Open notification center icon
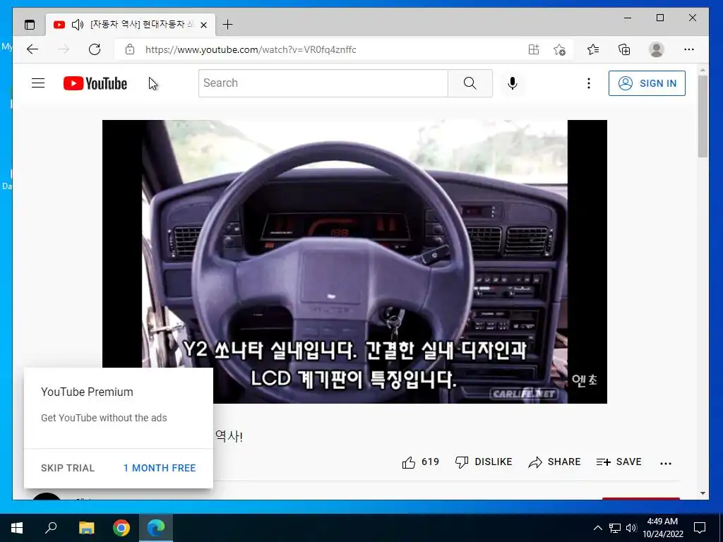This screenshot has height=542, width=723. coord(700,528)
